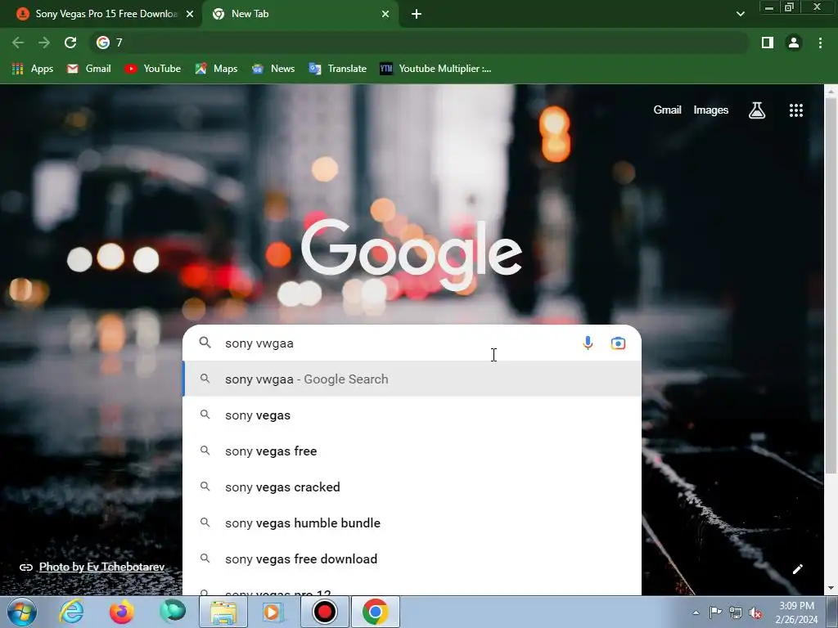Screen dimensions: 838x628
Task: Switch to the New Tab tab
Action: (300, 14)
